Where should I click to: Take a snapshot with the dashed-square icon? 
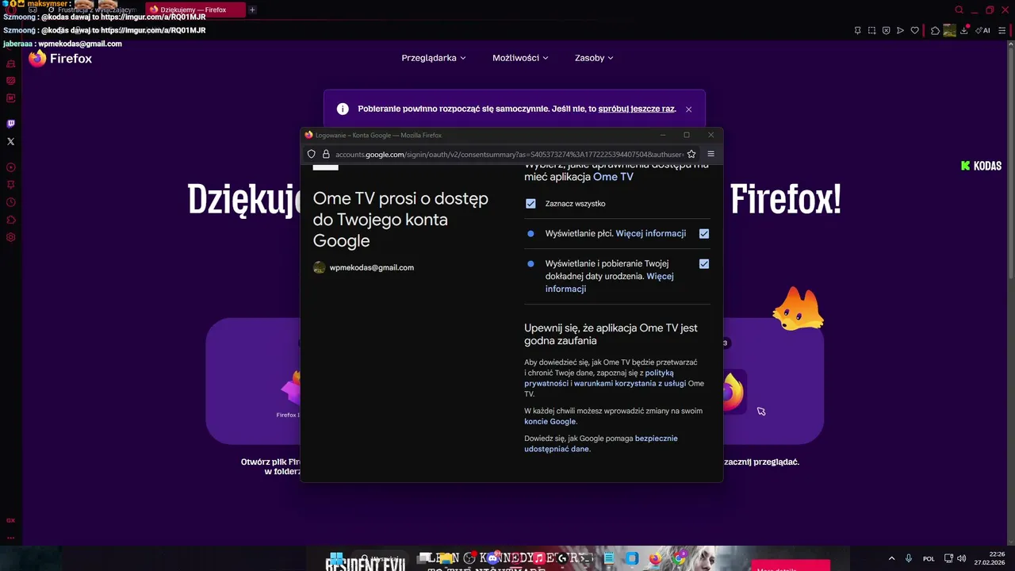pos(871,31)
